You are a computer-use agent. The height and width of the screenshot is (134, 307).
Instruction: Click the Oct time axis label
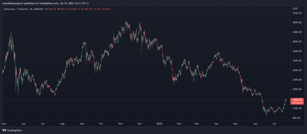[101, 124]
